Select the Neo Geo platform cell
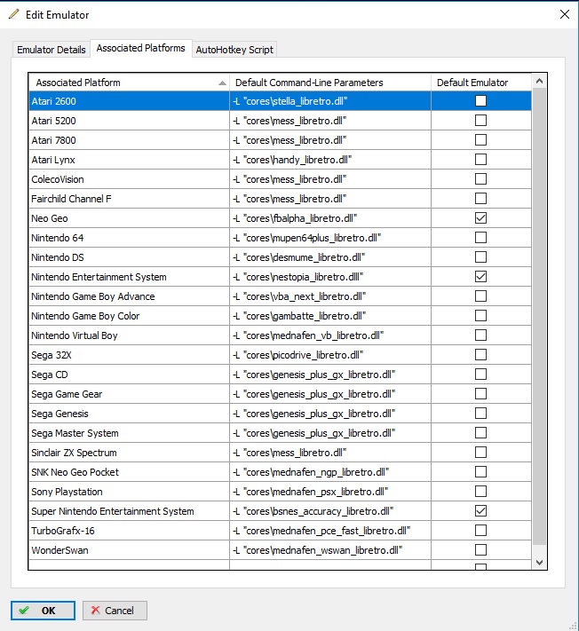This screenshot has width=579, height=631. (129, 218)
